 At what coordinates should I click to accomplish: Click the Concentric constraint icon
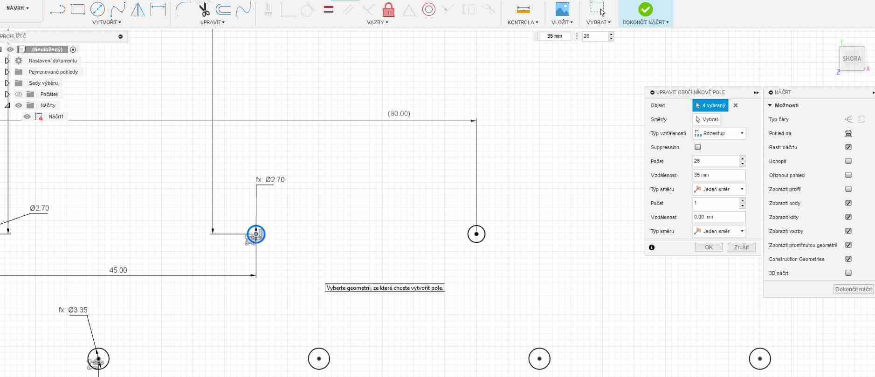coord(428,9)
